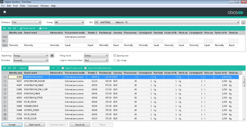The image size is (247, 127).
Task: Click the Pause button
Action: tap(103, 125)
